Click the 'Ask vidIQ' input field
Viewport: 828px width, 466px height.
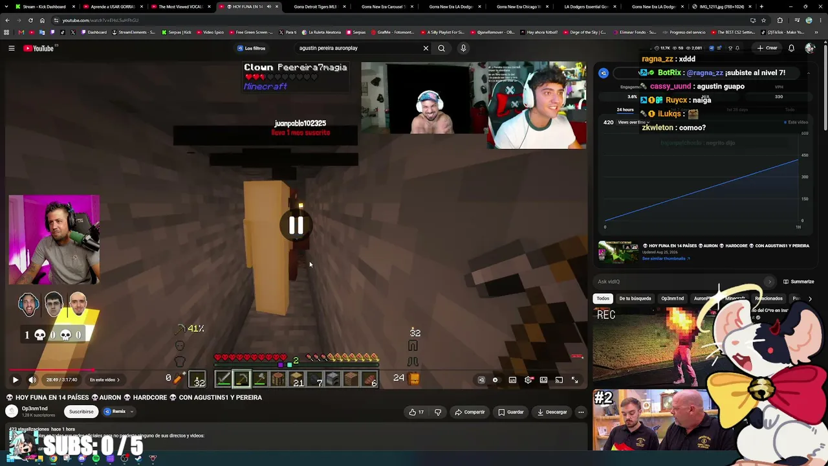pos(684,282)
